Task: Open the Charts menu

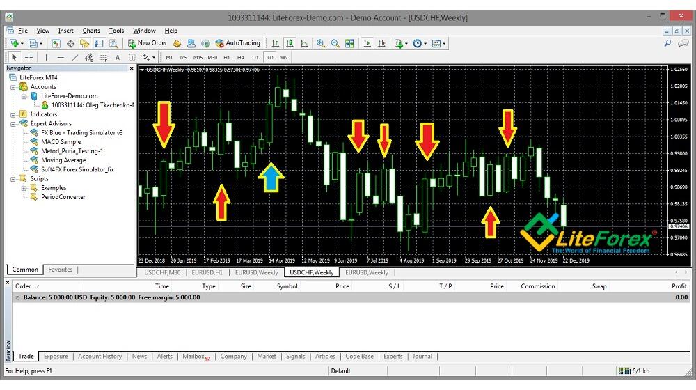Action: pos(90,31)
